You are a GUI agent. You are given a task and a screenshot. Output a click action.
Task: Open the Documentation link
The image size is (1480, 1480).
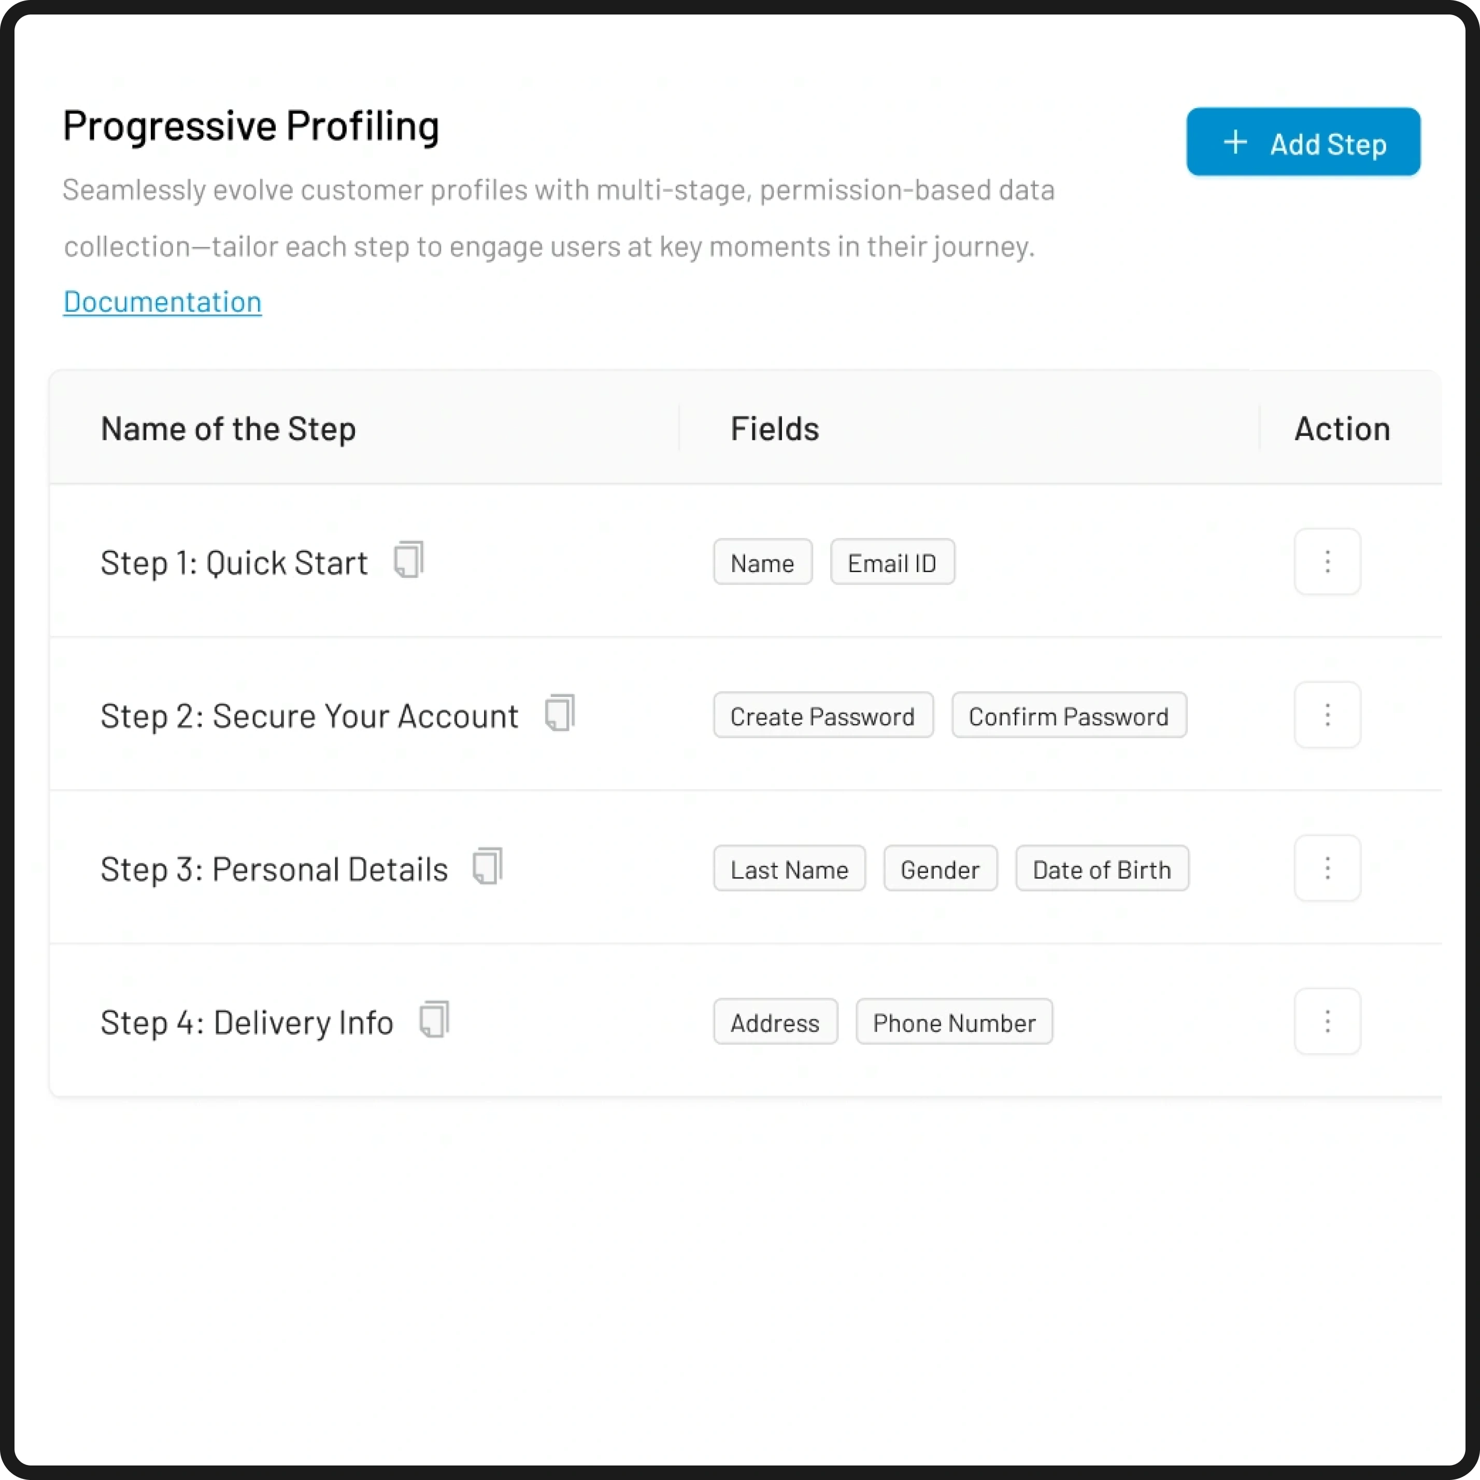(x=162, y=302)
